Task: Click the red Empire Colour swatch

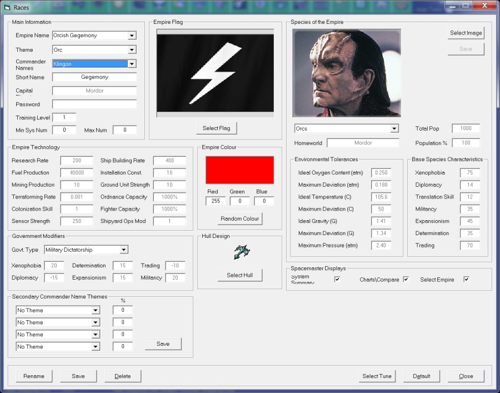Action: [240, 170]
